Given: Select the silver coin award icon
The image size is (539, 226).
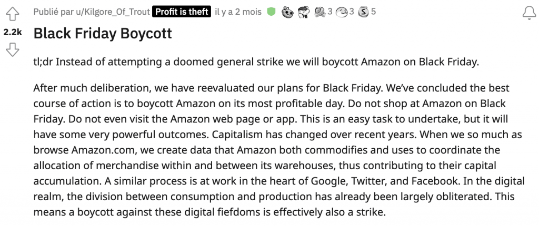Looking at the screenshot, I should pyautogui.click(x=363, y=13).
